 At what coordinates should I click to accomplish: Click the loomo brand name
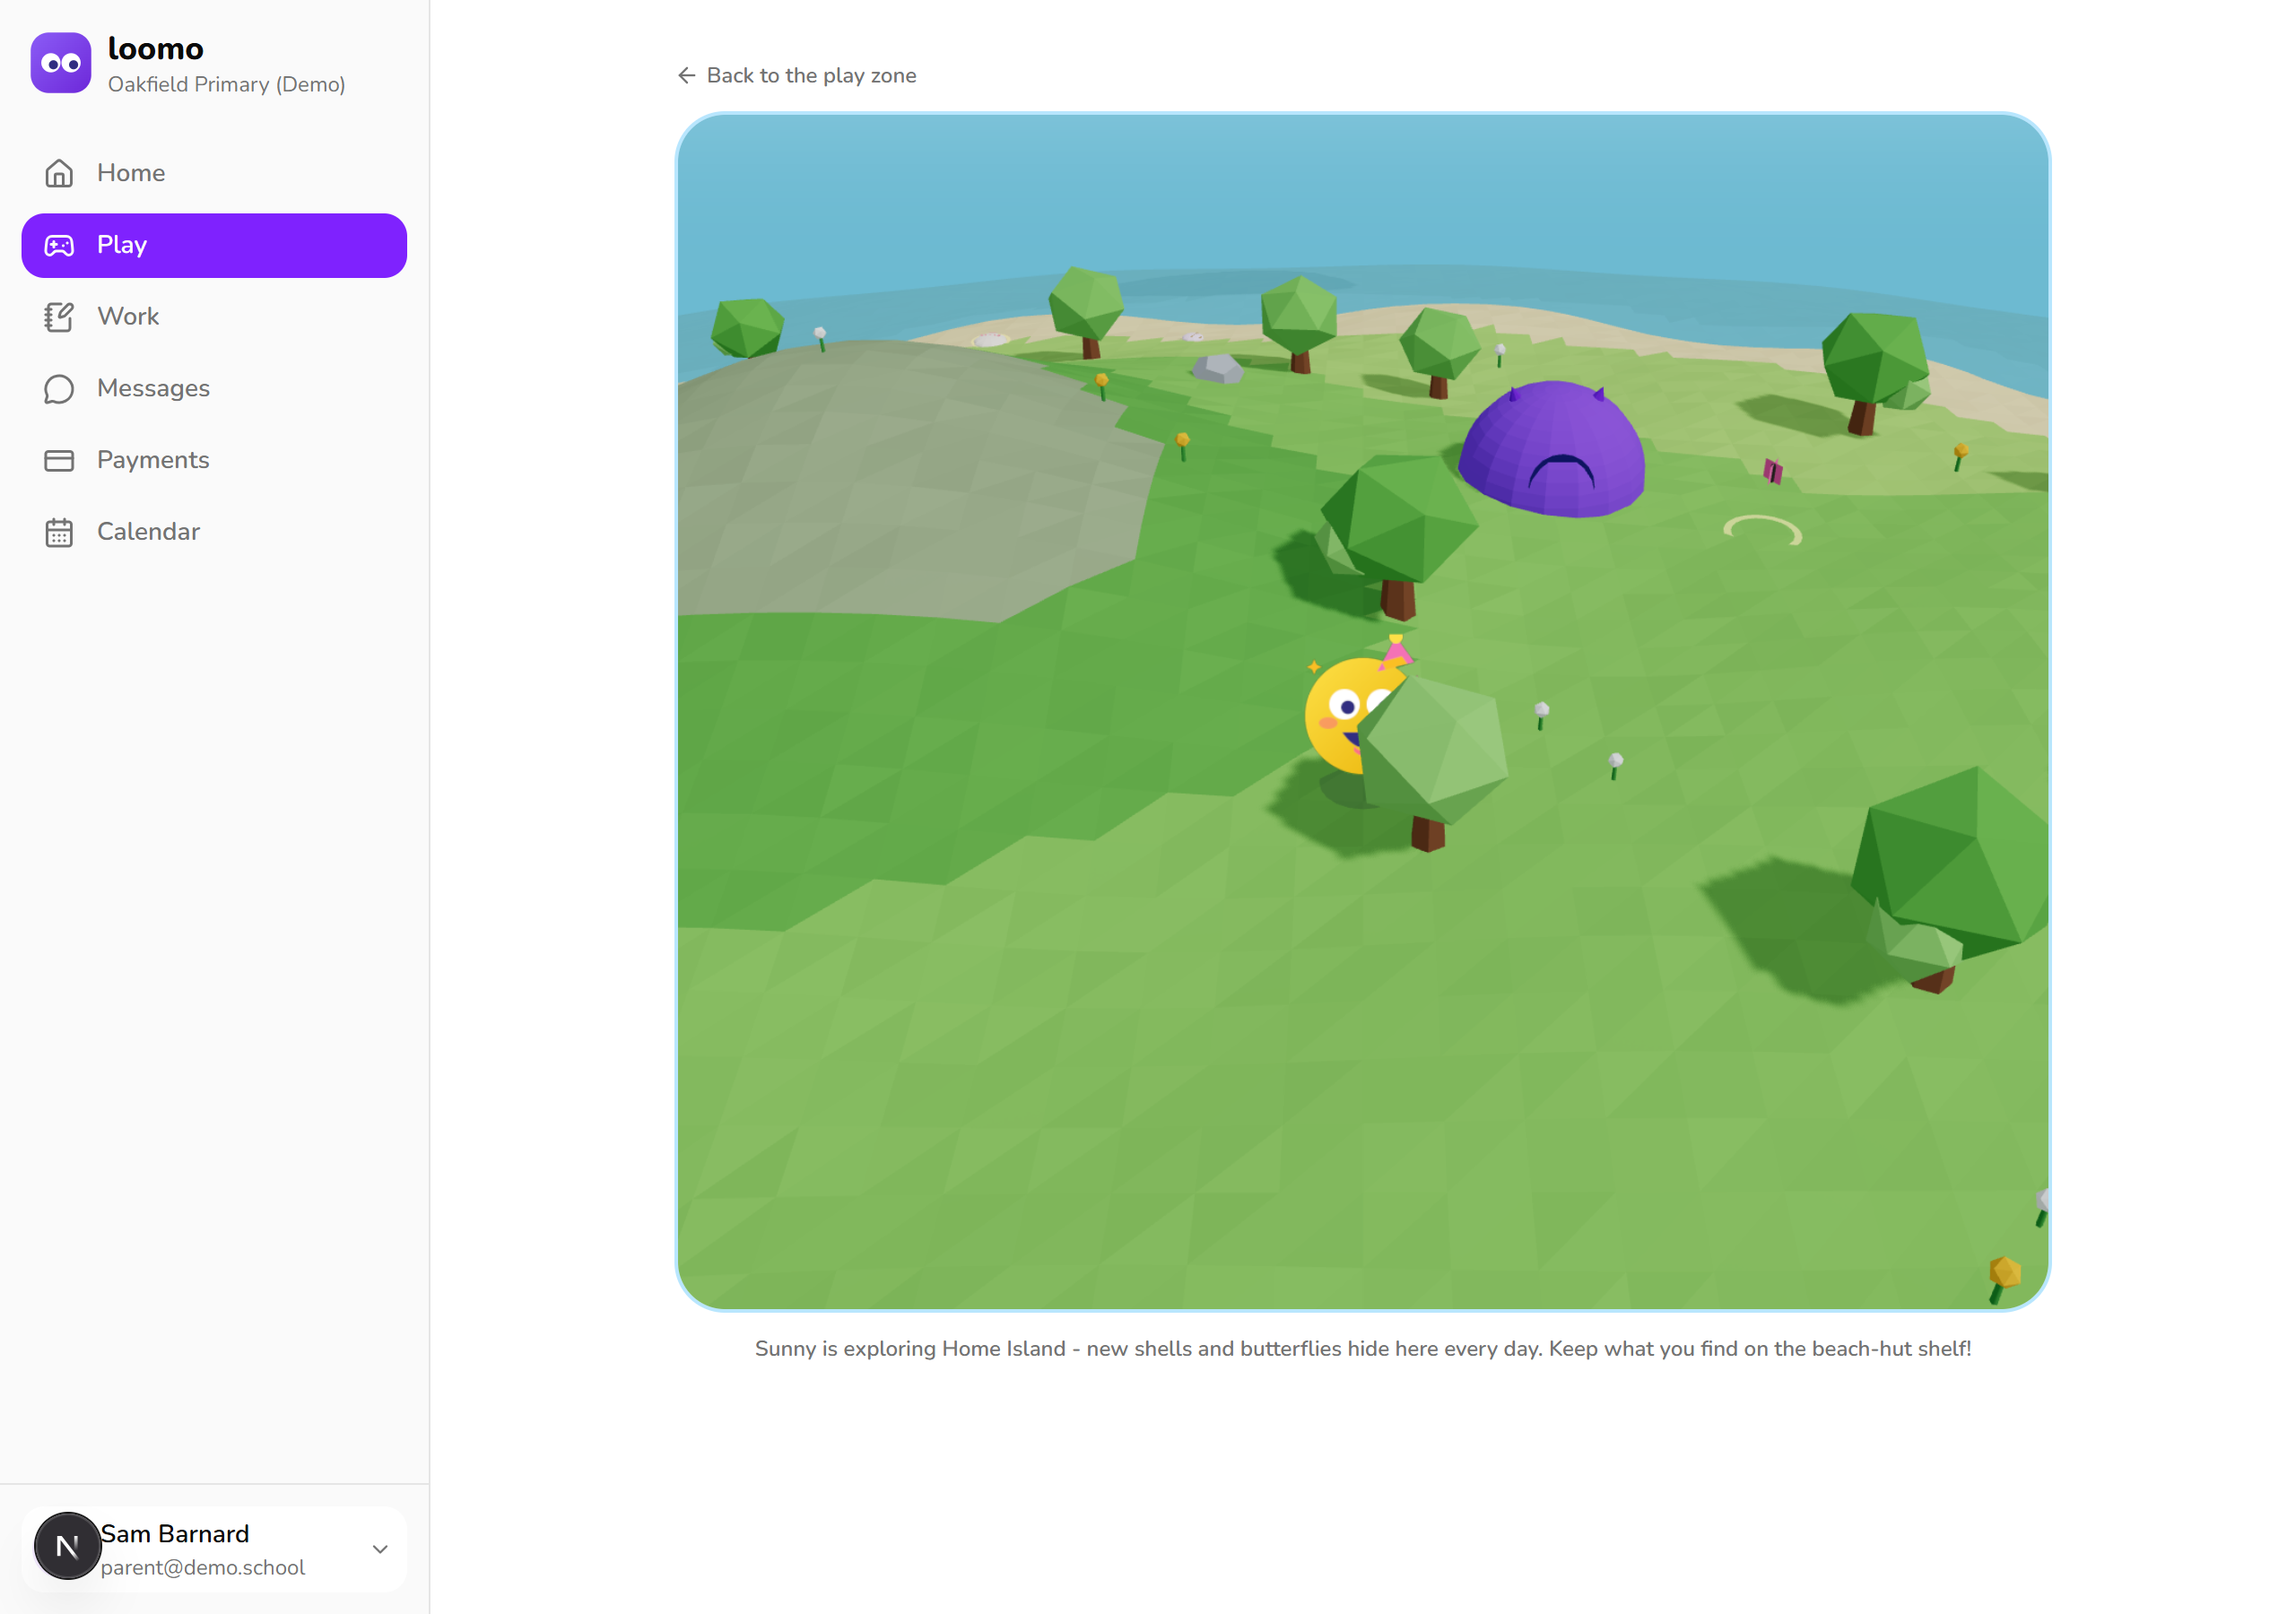[155, 48]
